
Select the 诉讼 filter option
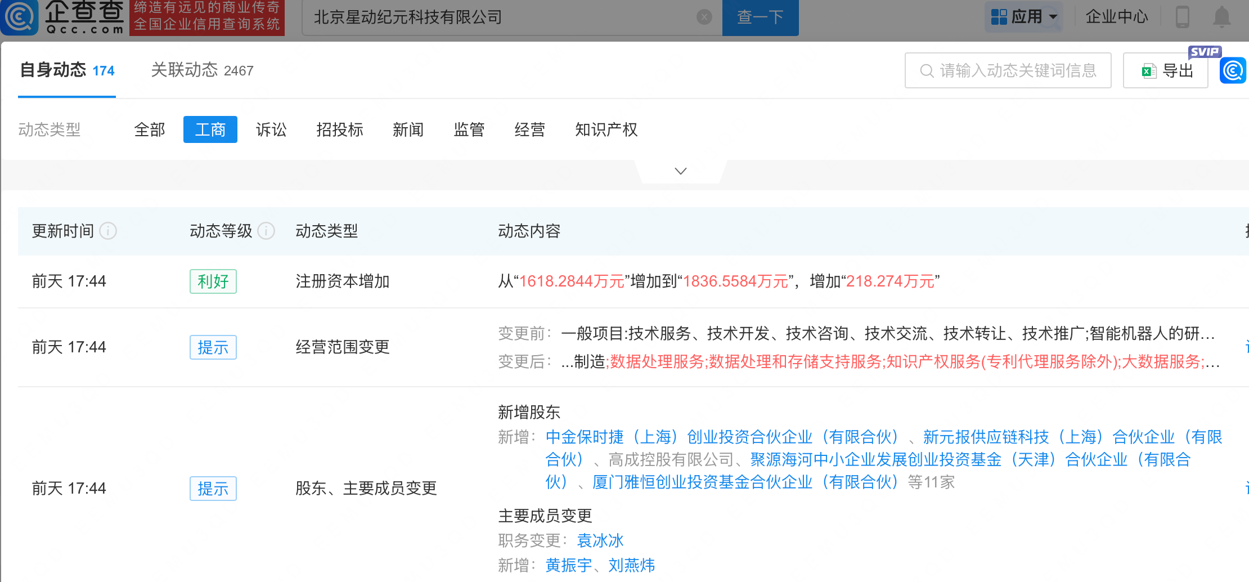click(271, 130)
